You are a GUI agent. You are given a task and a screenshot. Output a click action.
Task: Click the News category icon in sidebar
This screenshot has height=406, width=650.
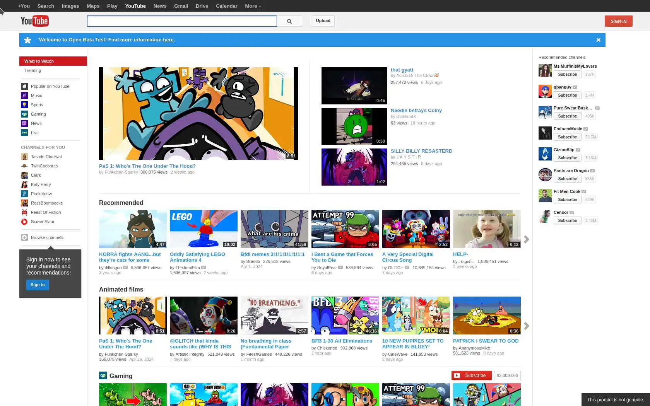coord(24,123)
